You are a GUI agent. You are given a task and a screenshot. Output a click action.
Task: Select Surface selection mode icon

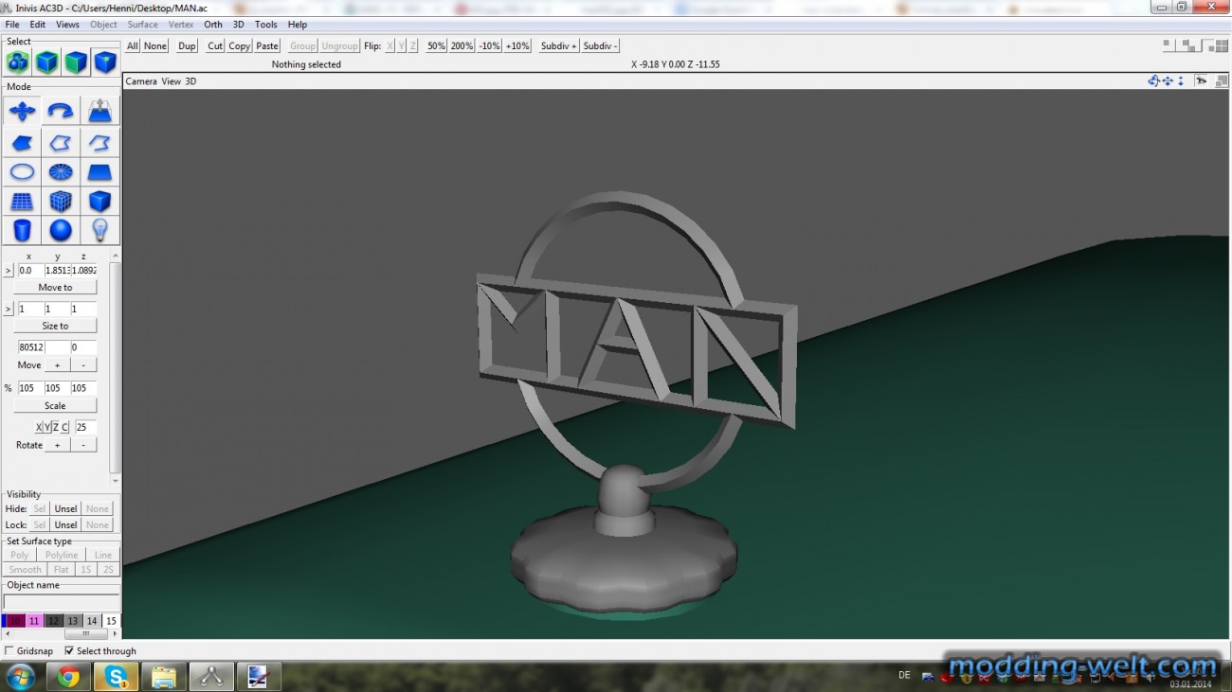tap(76, 62)
